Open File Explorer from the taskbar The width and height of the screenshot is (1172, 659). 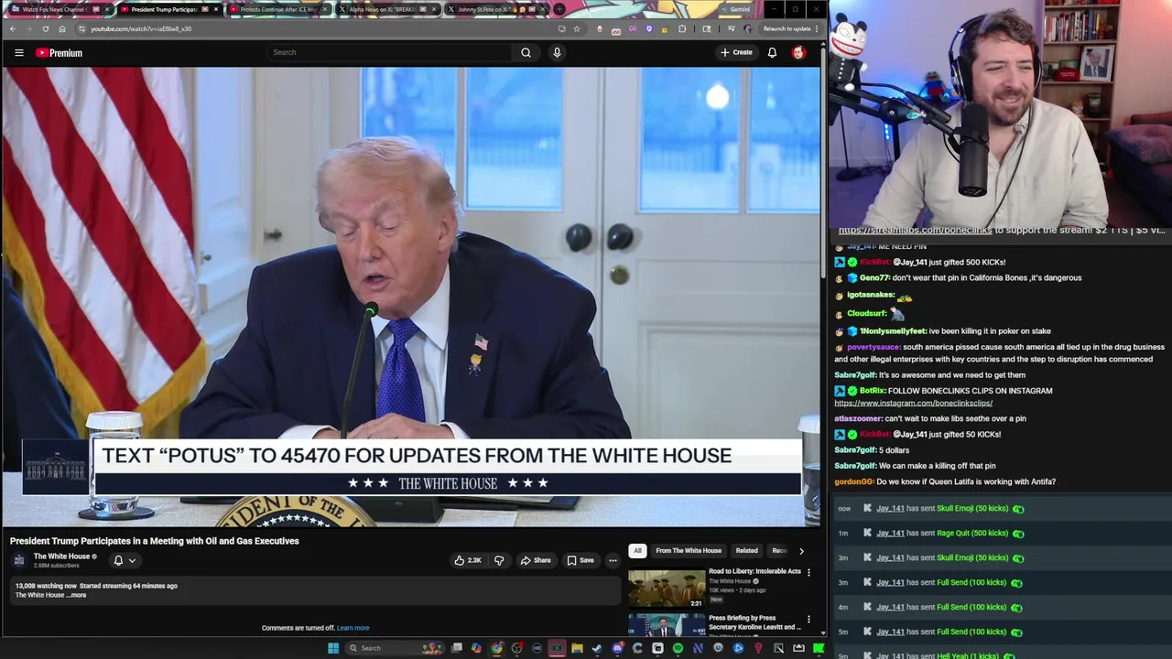(x=577, y=648)
